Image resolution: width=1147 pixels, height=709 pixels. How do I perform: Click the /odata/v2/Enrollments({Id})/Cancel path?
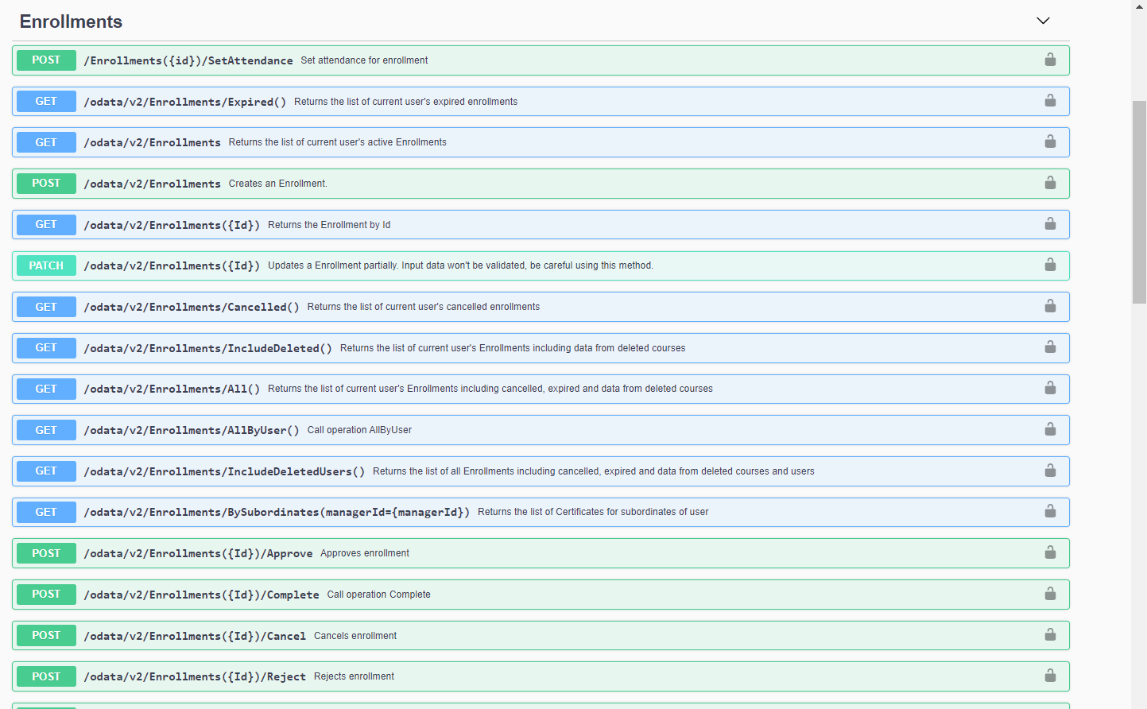coord(195,636)
